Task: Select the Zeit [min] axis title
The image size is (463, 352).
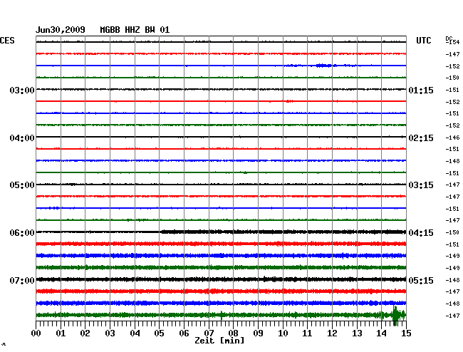Action: click(219, 341)
